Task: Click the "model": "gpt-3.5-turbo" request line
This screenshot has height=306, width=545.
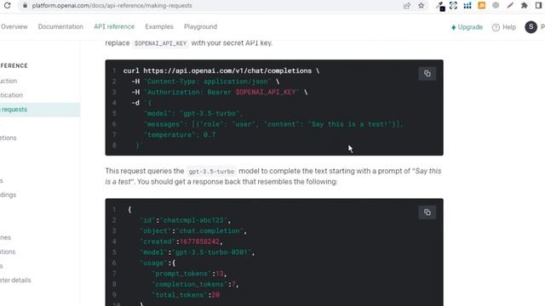Action: [x=193, y=113]
